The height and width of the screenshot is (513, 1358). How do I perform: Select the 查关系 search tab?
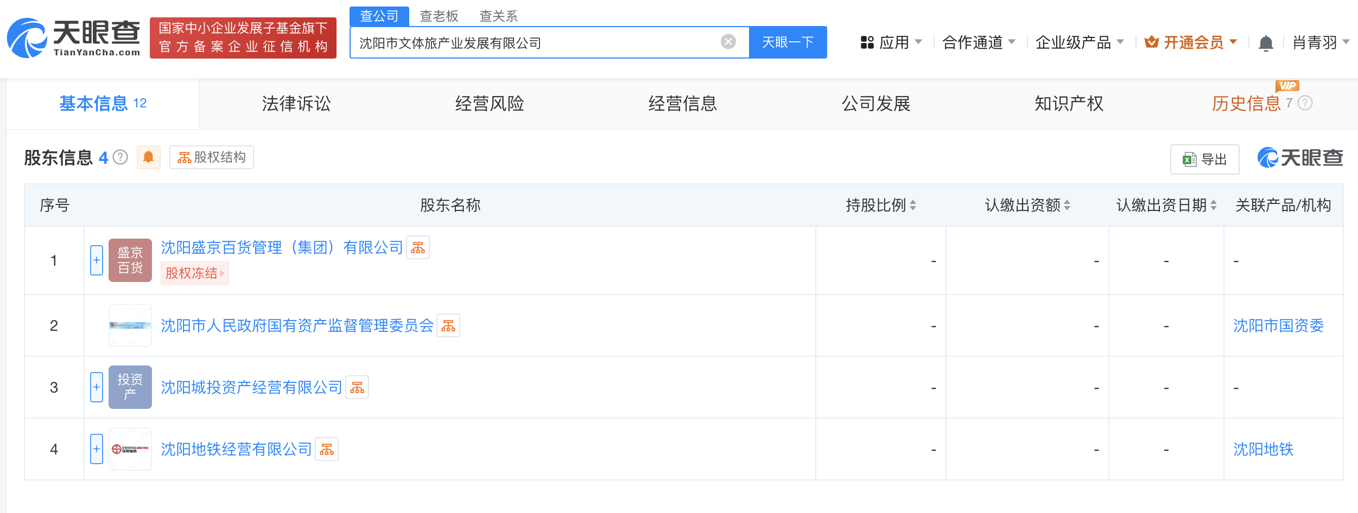coord(499,16)
